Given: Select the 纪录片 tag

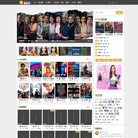Looking at the screenshot, I should tap(98, 120).
